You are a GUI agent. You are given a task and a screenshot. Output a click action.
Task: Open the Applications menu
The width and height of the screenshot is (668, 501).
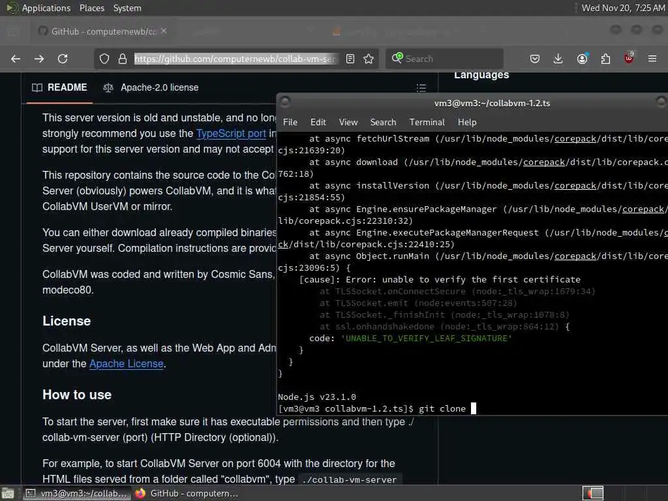46,8
